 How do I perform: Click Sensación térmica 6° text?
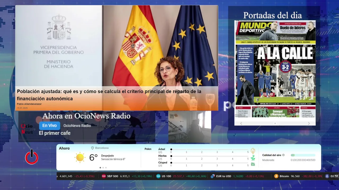113,159
